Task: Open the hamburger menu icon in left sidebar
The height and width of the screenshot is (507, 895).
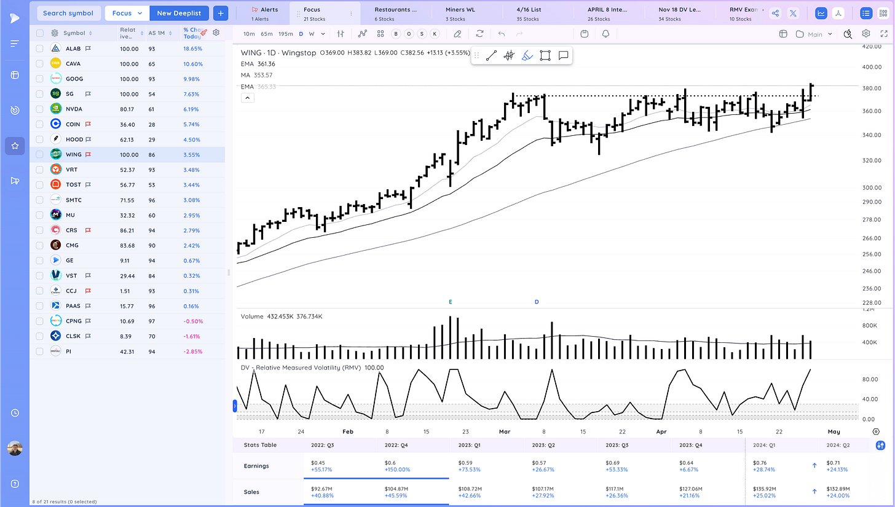Action: [x=15, y=43]
